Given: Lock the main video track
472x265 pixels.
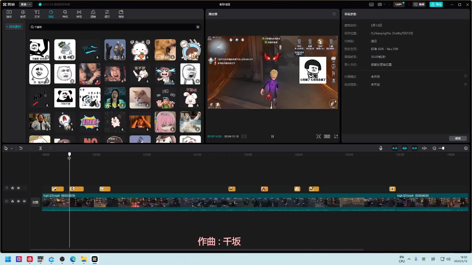Looking at the screenshot, I should click(x=13, y=201).
